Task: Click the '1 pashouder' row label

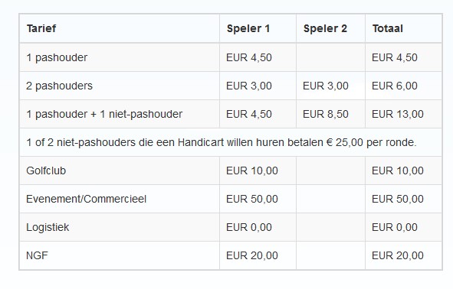Action: [x=57, y=57]
